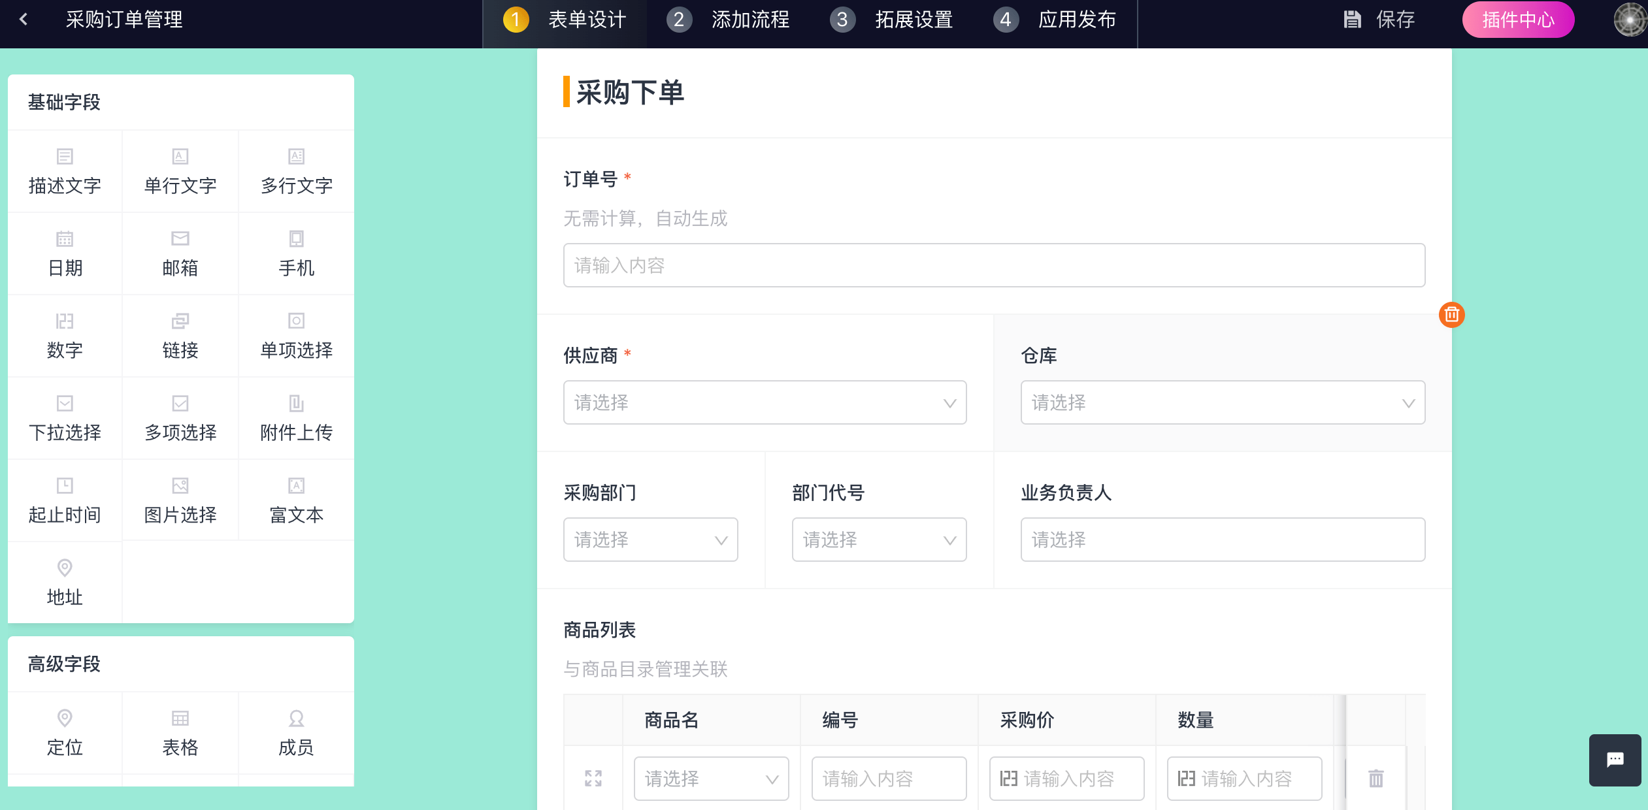Expand the product row with the expand icon
This screenshot has height=810, width=1648.
click(x=593, y=778)
